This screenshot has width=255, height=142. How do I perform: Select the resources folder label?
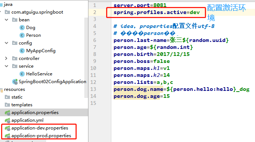14,89
